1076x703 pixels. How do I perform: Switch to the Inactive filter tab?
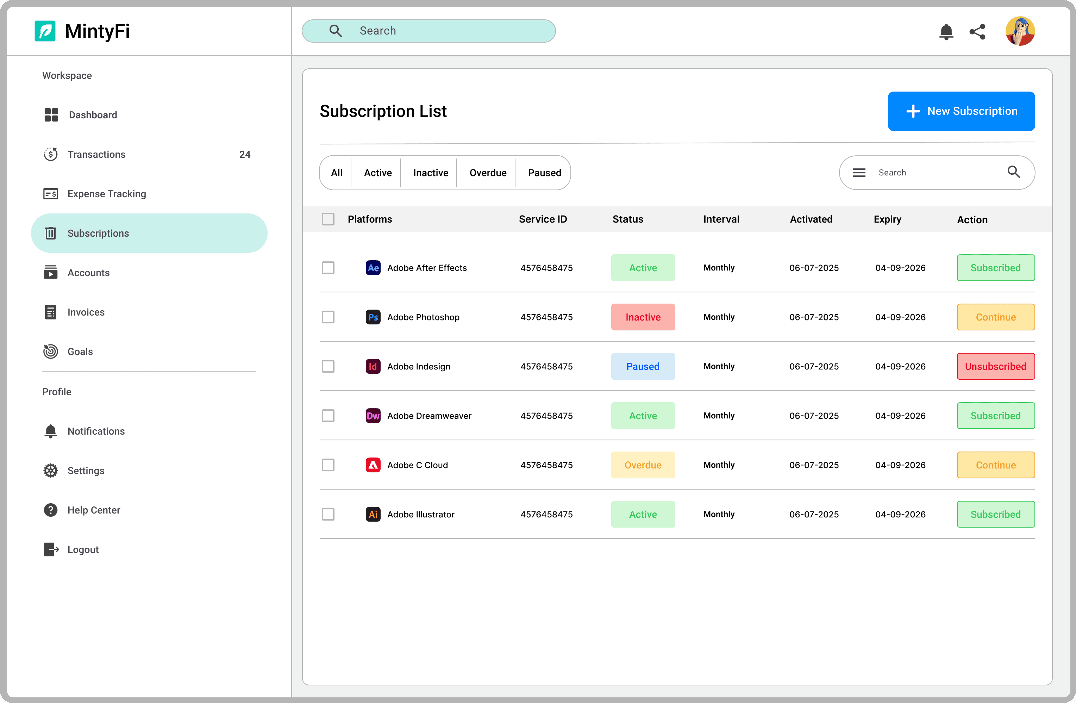tap(430, 173)
